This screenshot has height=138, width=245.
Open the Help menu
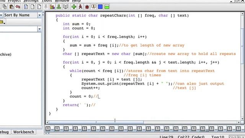coord(77,1)
